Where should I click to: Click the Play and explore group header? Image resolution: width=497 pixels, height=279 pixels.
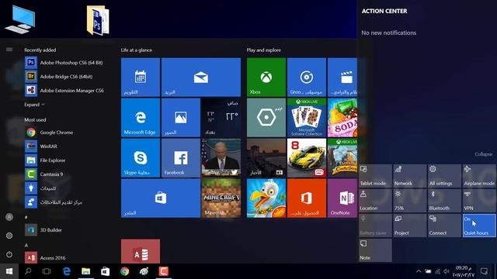click(264, 50)
